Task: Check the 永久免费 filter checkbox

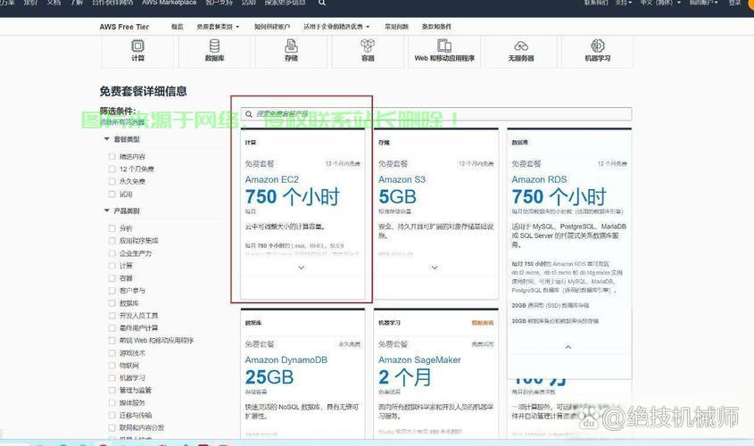Action: point(112,181)
